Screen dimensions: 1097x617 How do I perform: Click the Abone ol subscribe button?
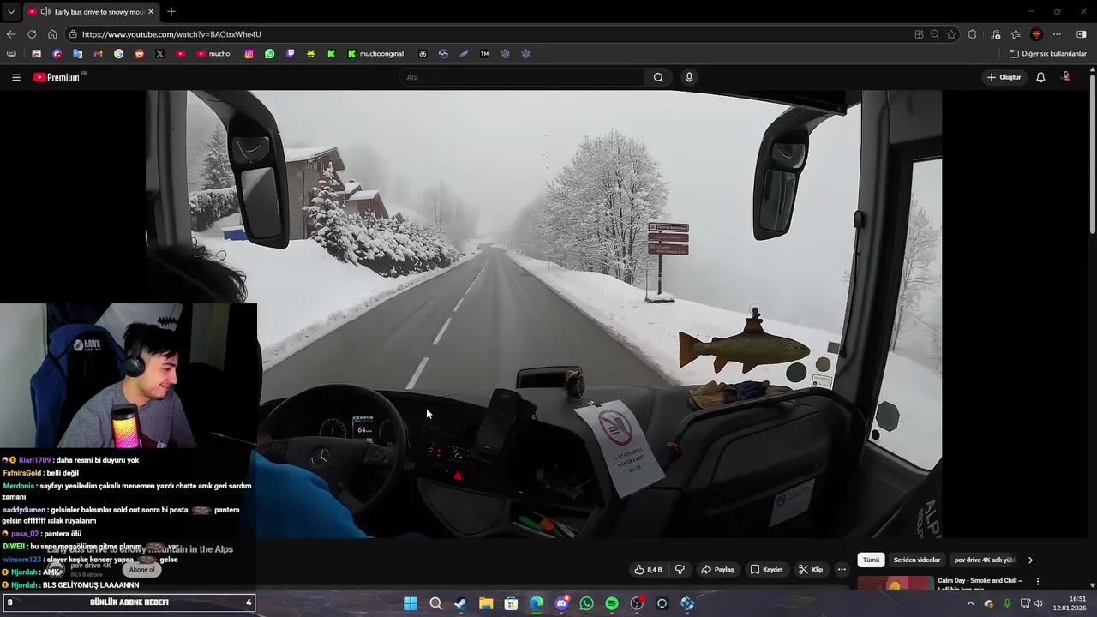[x=141, y=570]
